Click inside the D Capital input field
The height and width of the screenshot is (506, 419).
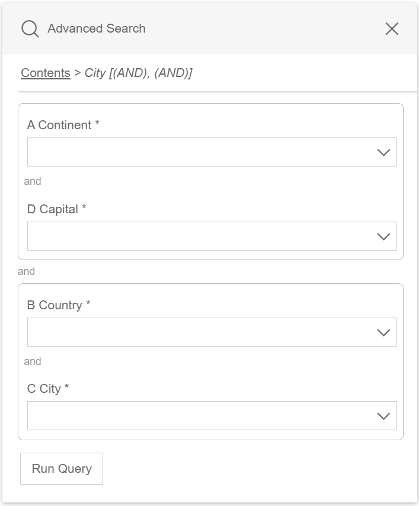(x=178, y=236)
